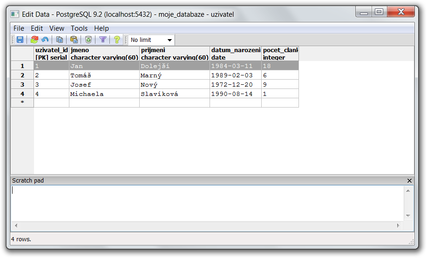Click the Undo blue arrow icon
The height and width of the screenshot is (258, 427).
(45, 40)
